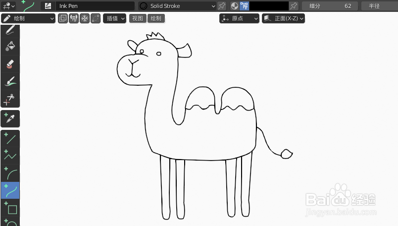Open the editor type dropdown
Image resolution: width=398 pixels, height=226 pixels.
(8, 6)
